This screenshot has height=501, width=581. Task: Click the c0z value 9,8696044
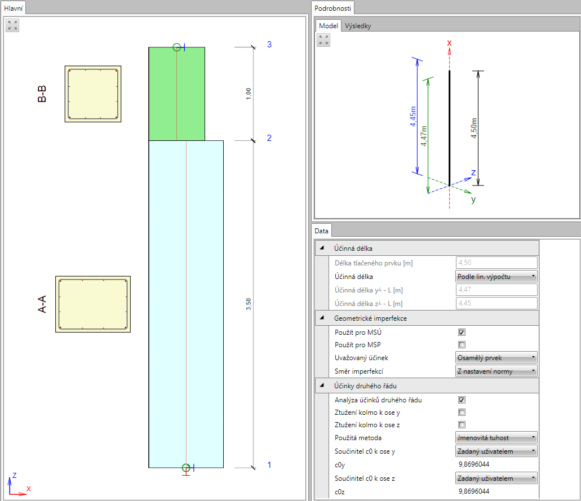474,491
